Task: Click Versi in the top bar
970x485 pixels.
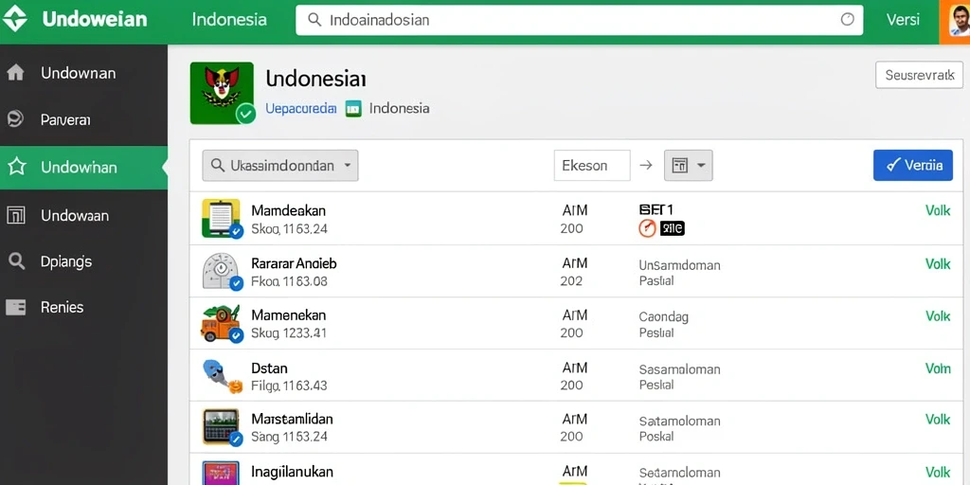Action: 903,19
